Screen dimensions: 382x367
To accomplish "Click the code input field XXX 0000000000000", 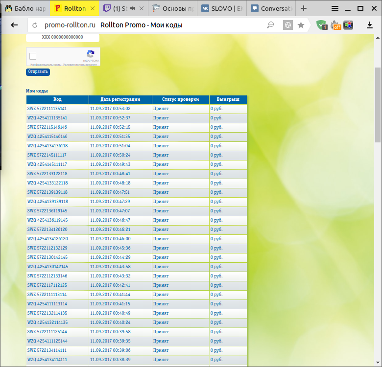I will tap(63, 37).
